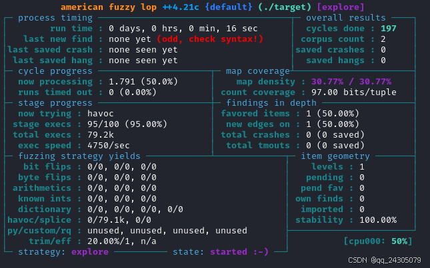Click the 'arithmetics' row label

point(42,188)
